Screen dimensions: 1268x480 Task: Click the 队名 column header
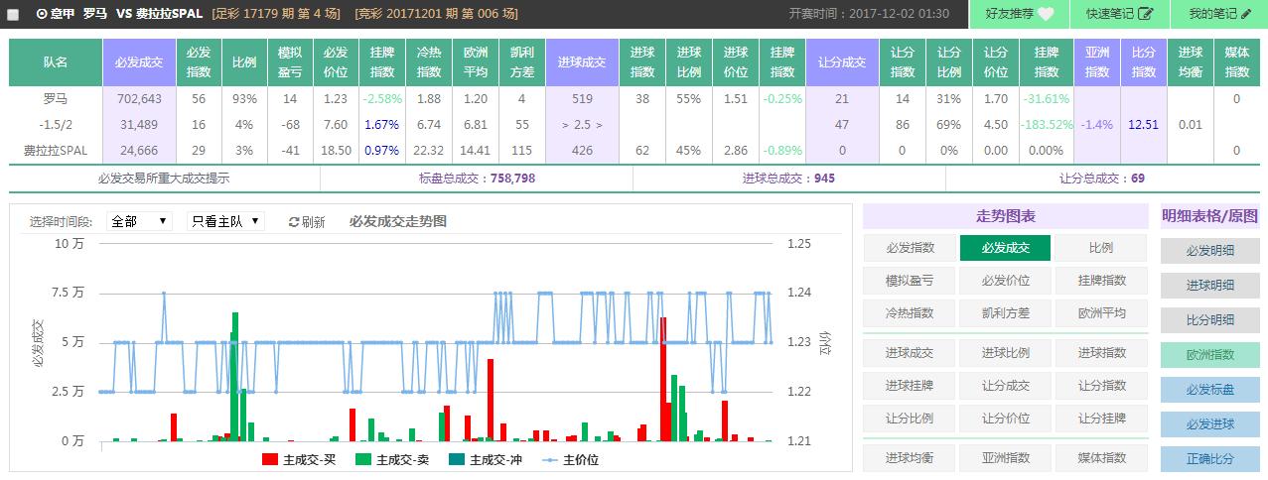(x=56, y=61)
